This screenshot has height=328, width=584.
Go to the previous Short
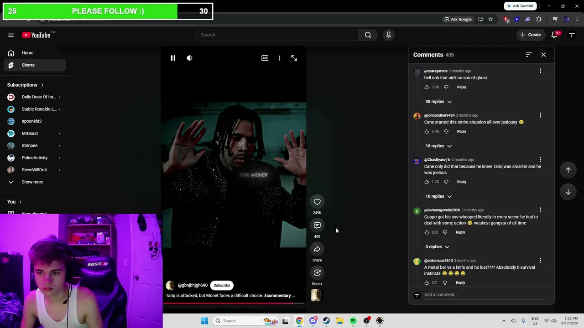568,170
